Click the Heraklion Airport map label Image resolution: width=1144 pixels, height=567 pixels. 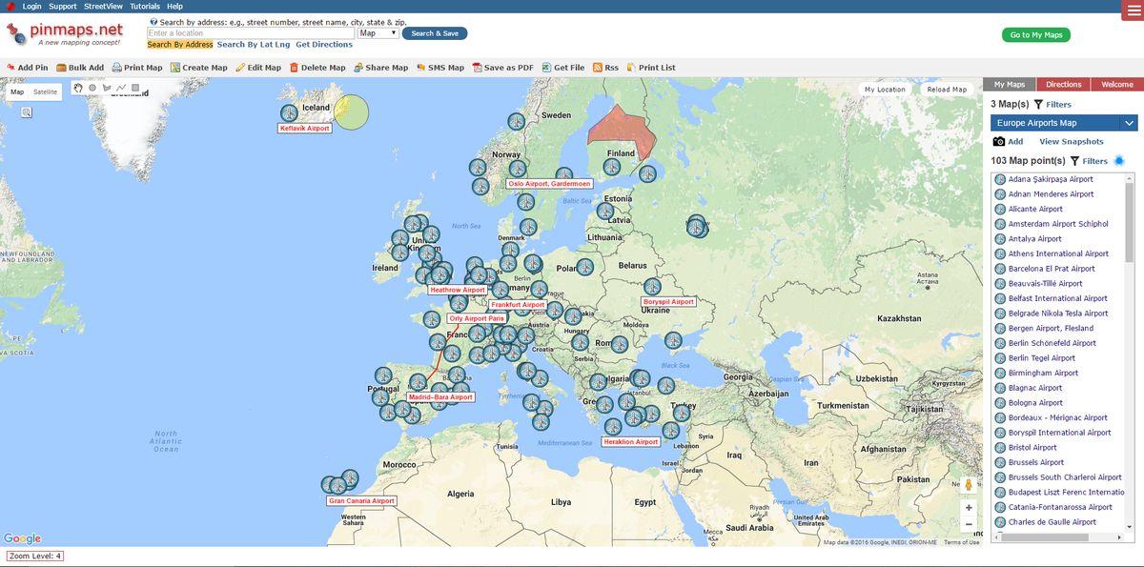point(631,442)
